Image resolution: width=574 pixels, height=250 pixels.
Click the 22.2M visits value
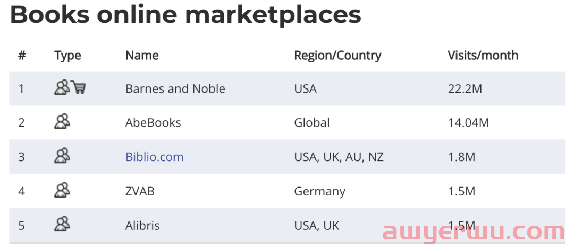click(465, 88)
